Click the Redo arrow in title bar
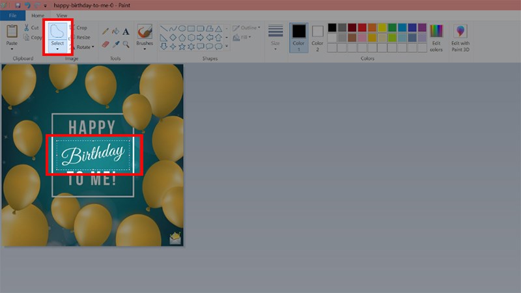 pyautogui.click(x=37, y=5)
